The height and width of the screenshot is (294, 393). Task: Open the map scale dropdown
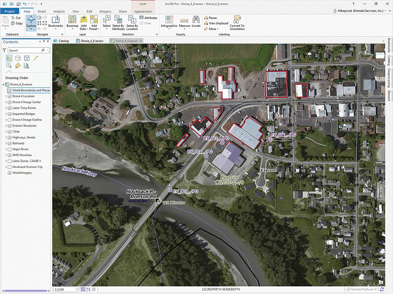pyautogui.click(x=76, y=289)
